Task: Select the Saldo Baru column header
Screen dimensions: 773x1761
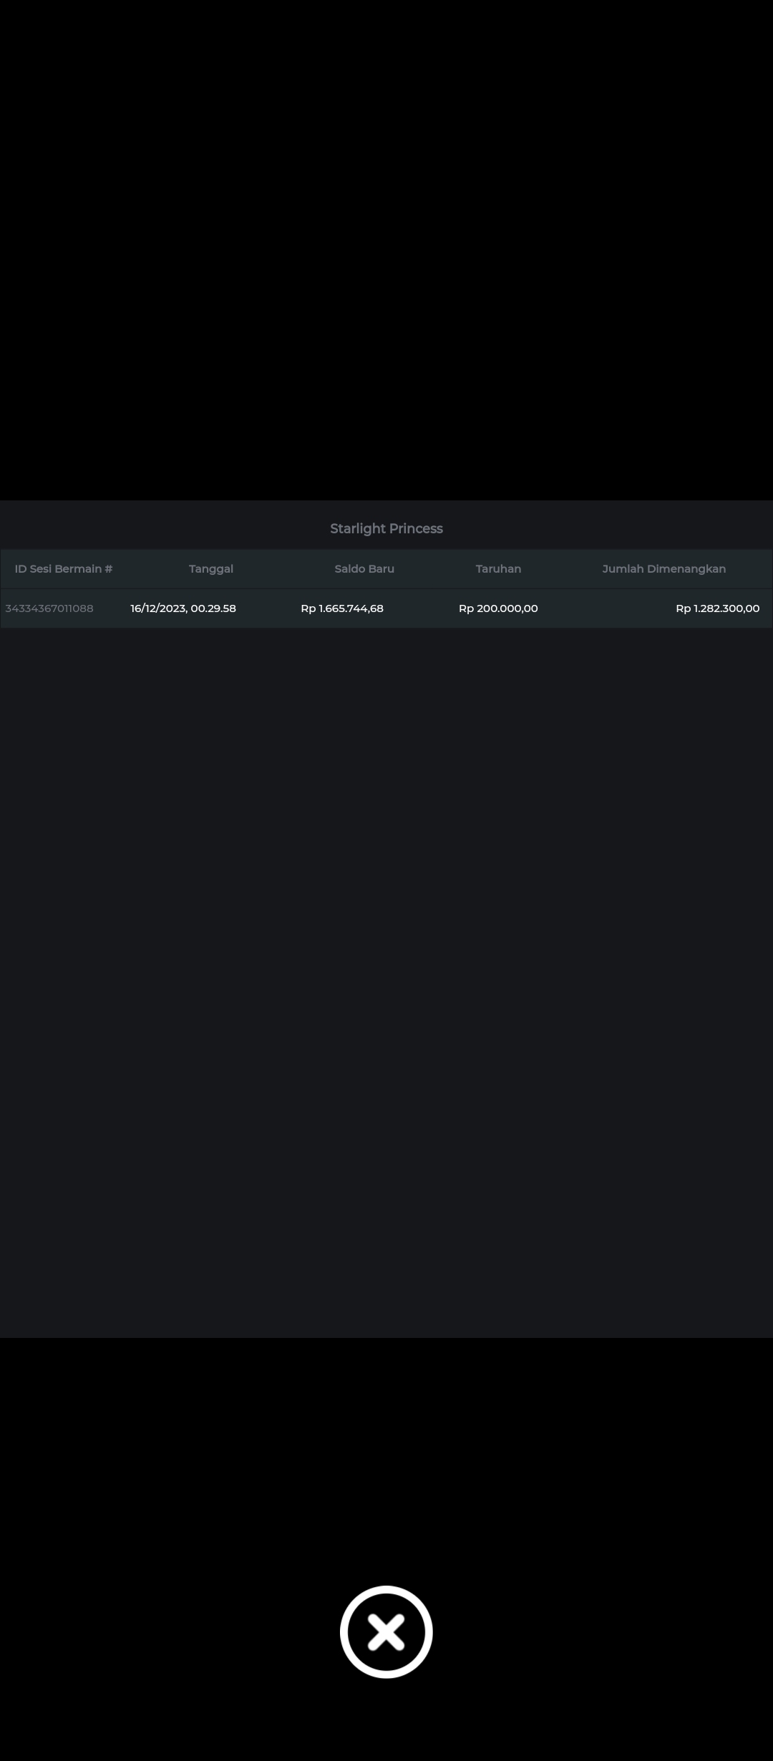Action: point(364,568)
